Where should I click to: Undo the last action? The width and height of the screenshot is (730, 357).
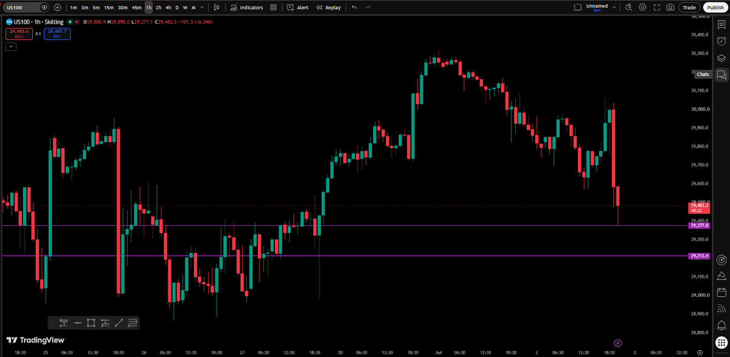click(x=354, y=7)
